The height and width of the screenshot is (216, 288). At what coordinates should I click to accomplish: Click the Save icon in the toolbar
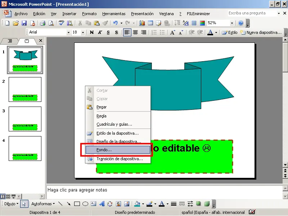[24, 23]
